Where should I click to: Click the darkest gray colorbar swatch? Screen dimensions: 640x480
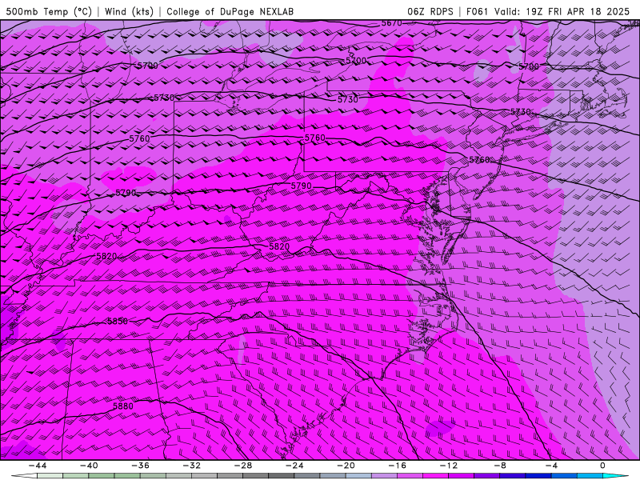282,476
